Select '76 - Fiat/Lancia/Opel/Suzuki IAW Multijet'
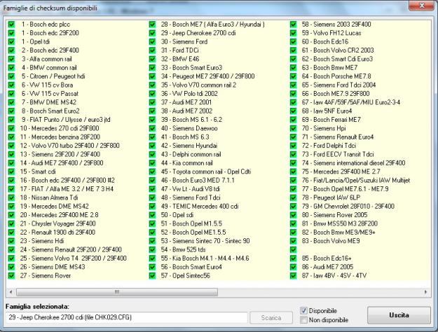438x332 pixels. pyautogui.click(x=356, y=180)
